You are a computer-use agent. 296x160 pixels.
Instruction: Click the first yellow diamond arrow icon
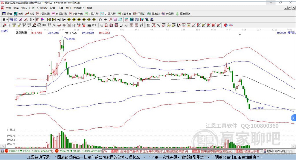69,20
